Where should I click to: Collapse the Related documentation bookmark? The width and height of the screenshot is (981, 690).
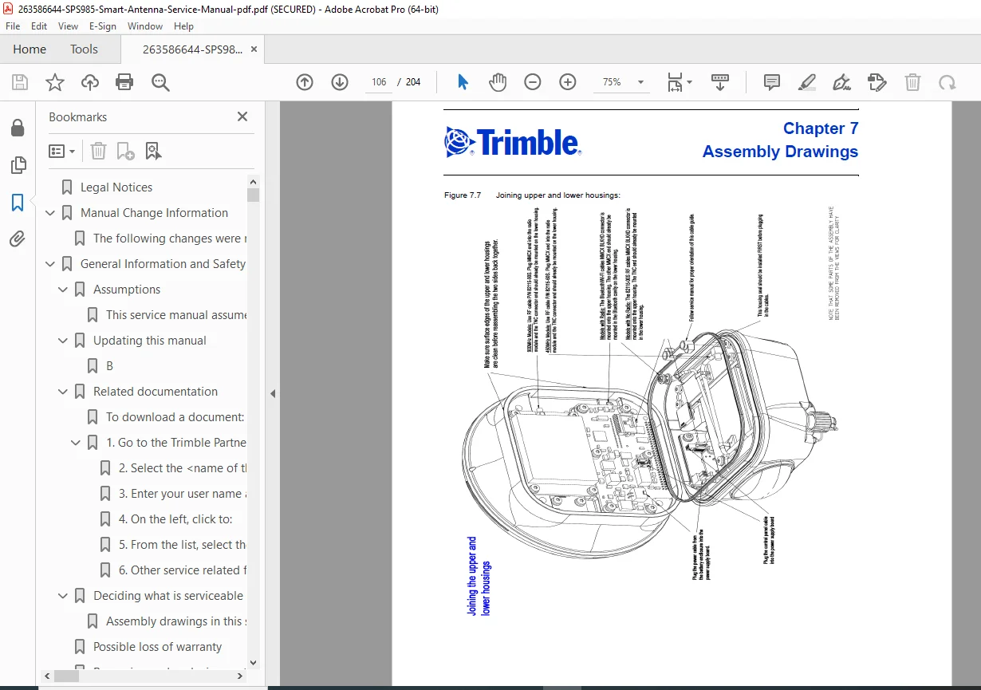(63, 392)
